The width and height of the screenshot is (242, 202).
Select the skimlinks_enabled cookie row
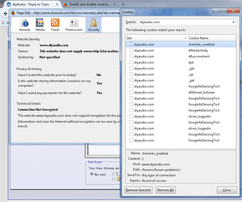pyautogui.click(x=181, y=44)
